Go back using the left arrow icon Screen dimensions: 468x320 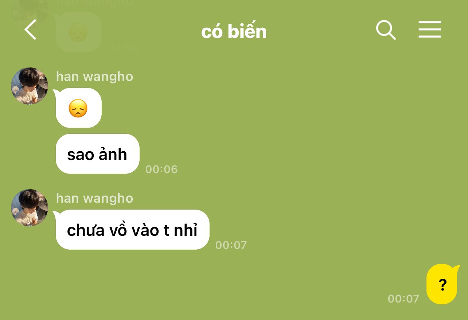[x=30, y=30]
